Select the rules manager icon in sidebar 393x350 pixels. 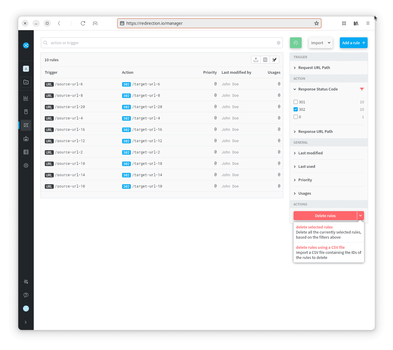26,125
